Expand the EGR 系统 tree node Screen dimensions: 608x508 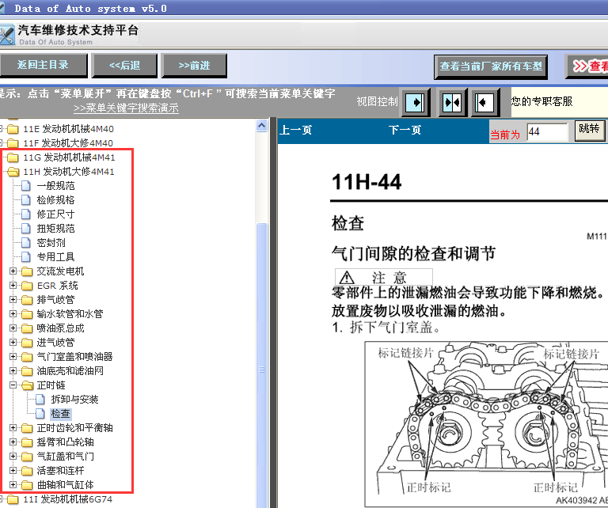(x=13, y=286)
